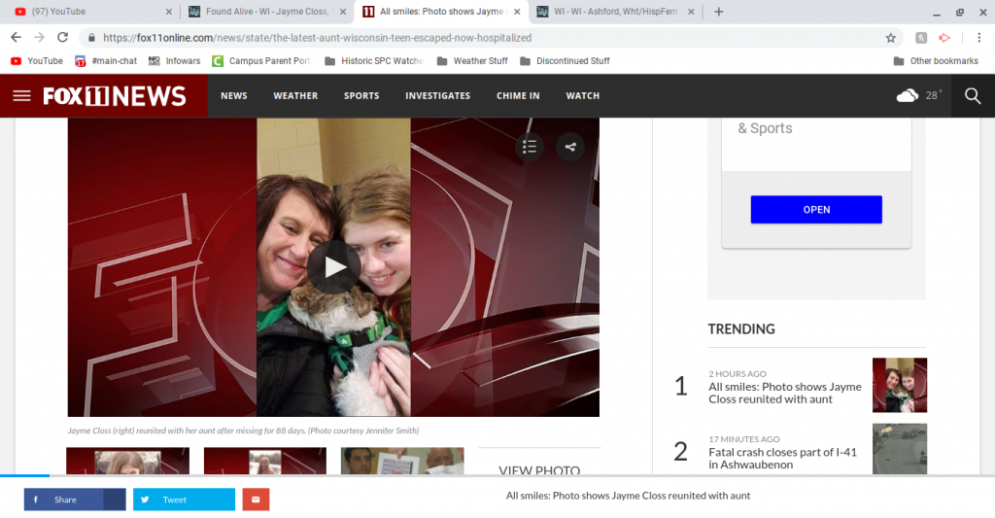Click the share icon on video
This screenshot has height=518, width=995.
click(570, 147)
